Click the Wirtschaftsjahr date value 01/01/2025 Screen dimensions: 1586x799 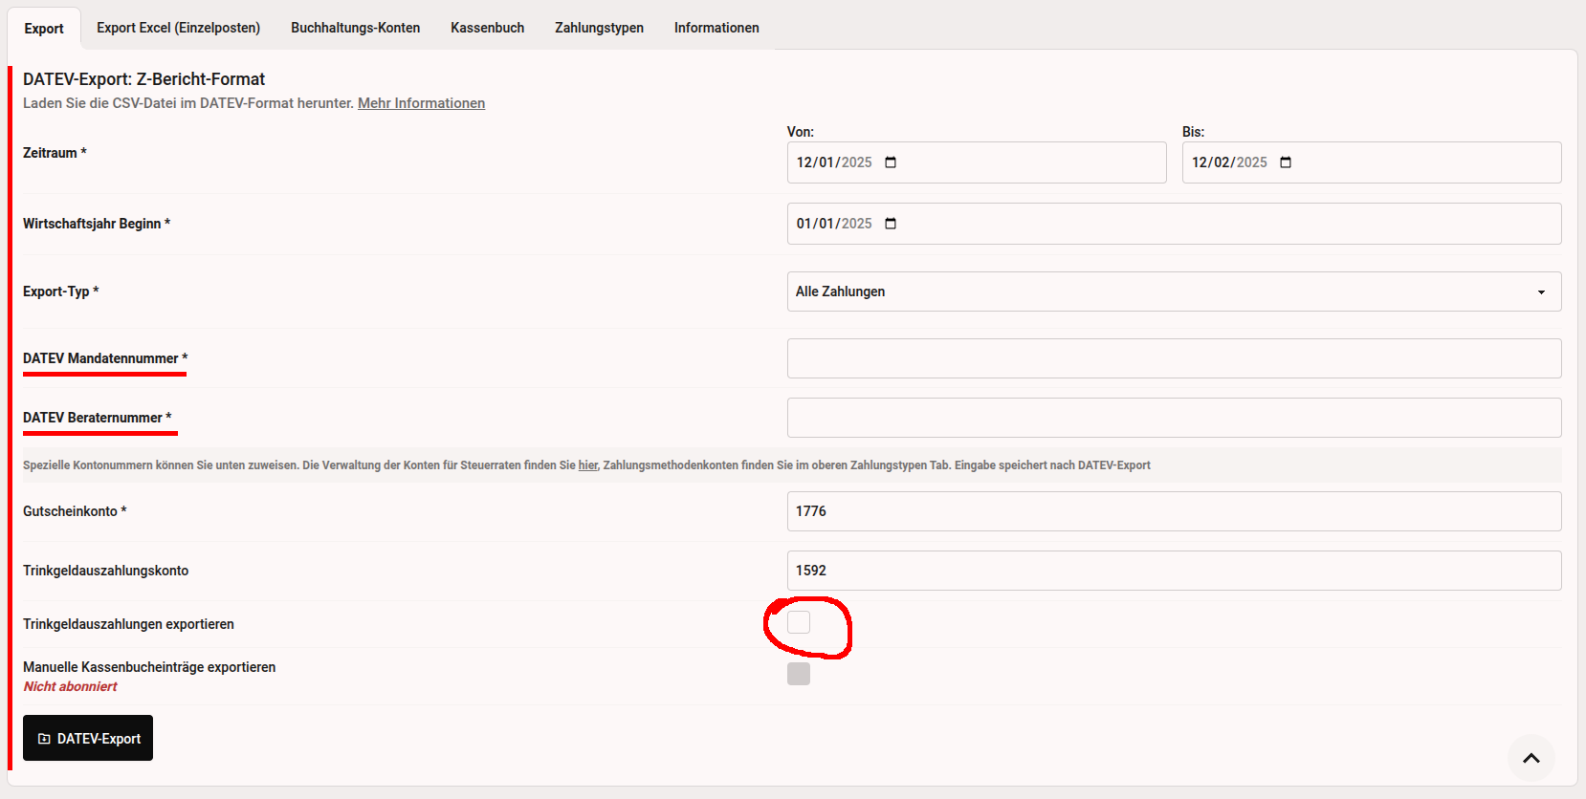tap(834, 224)
